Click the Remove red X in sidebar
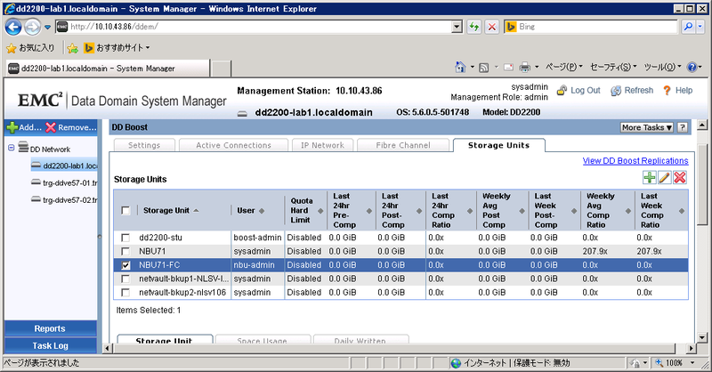The height and width of the screenshot is (372, 712). point(51,127)
